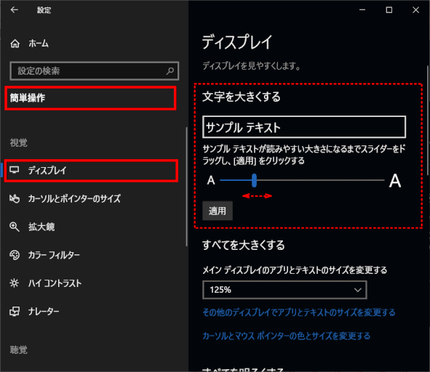Click the chevron of the 125% dropdown
The height and width of the screenshot is (372, 430).
click(x=357, y=290)
